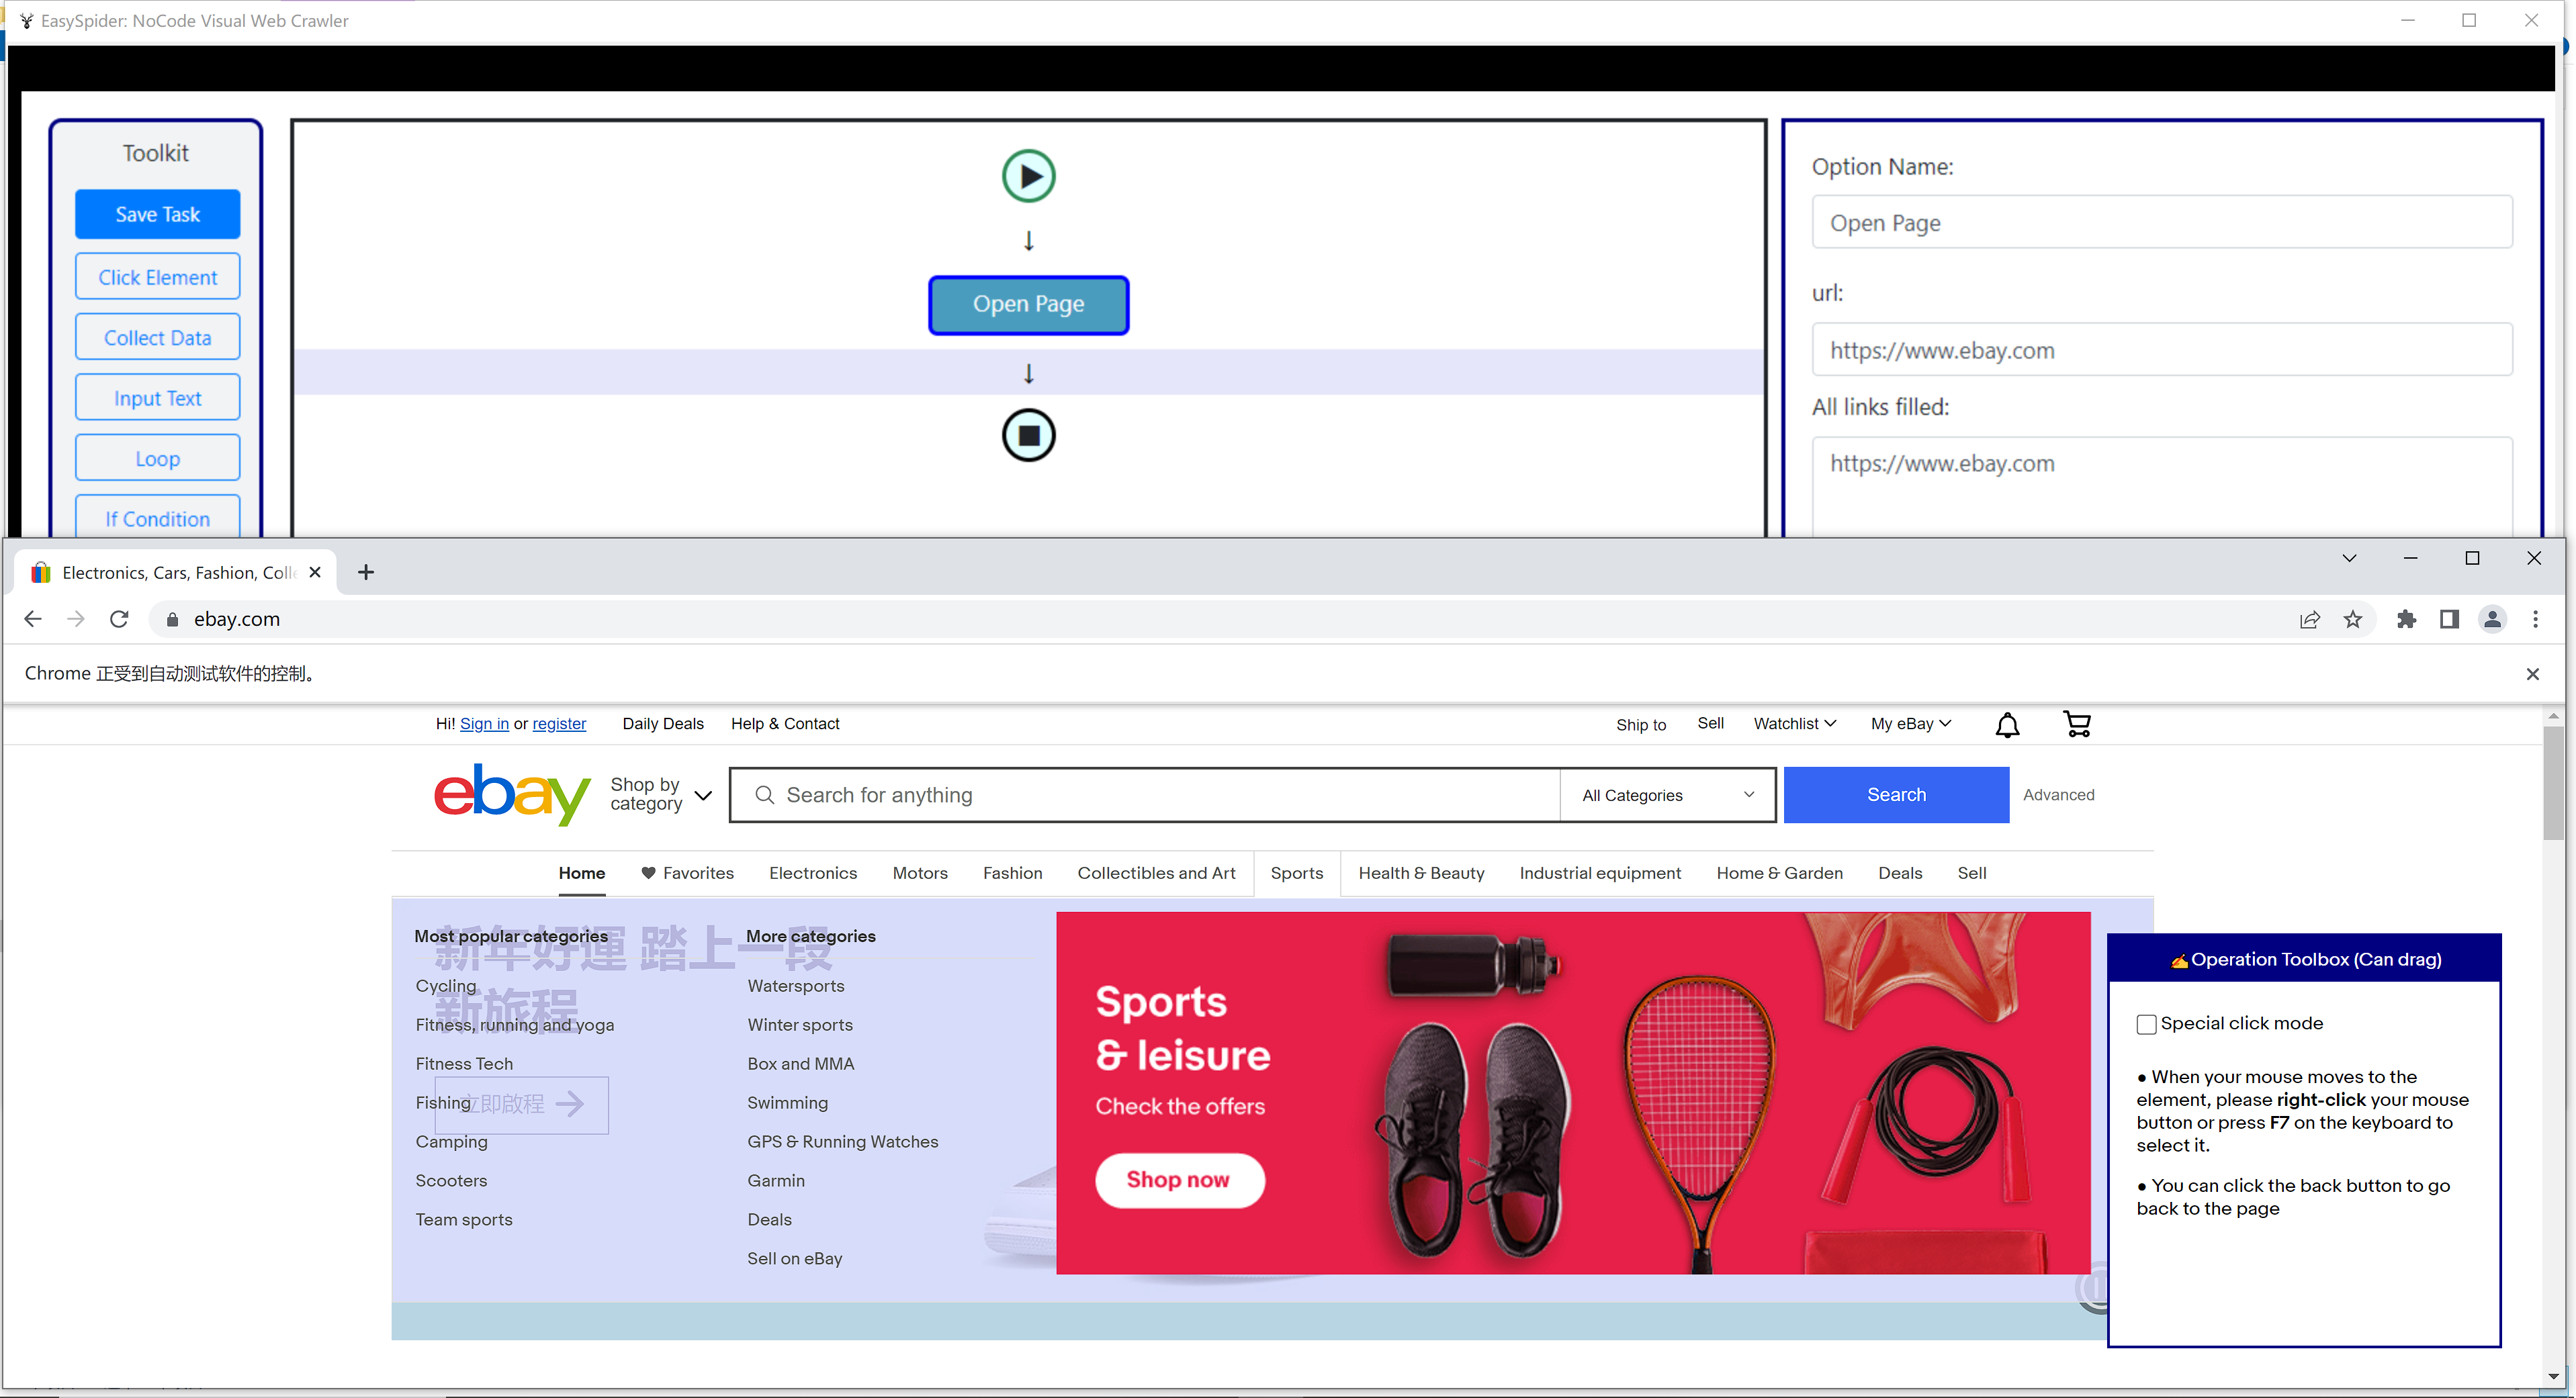Open Chrome profile avatar icon
This screenshot has height=1398, width=2576.
pyautogui.click(x=2492, y=619)
